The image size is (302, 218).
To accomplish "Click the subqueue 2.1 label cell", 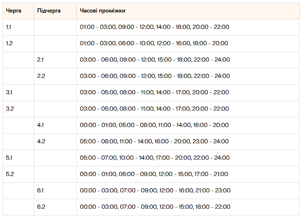I will (41, 60).
